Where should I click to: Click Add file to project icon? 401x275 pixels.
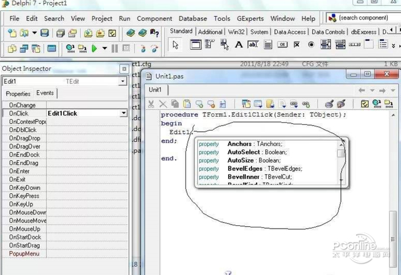[x=88, y=33]
